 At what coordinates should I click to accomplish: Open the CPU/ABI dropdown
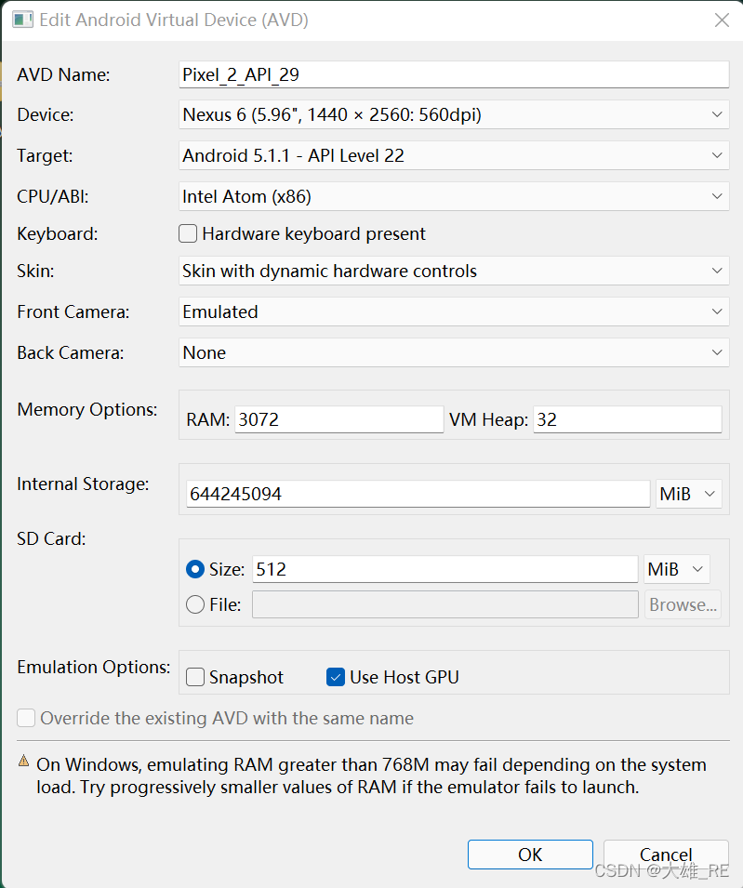coord(454,196)
